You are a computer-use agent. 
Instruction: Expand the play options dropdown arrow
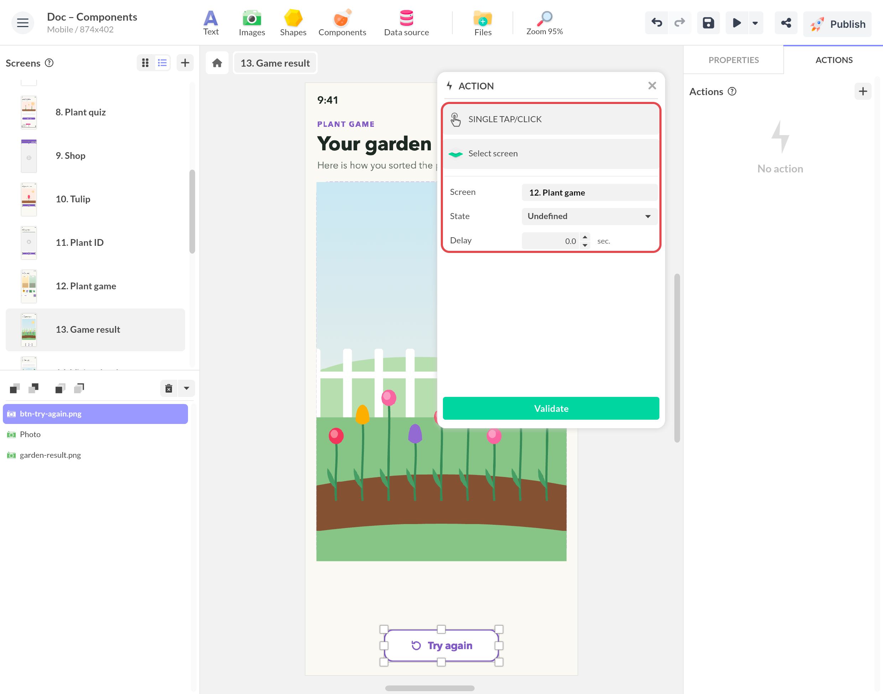[755, 23]
